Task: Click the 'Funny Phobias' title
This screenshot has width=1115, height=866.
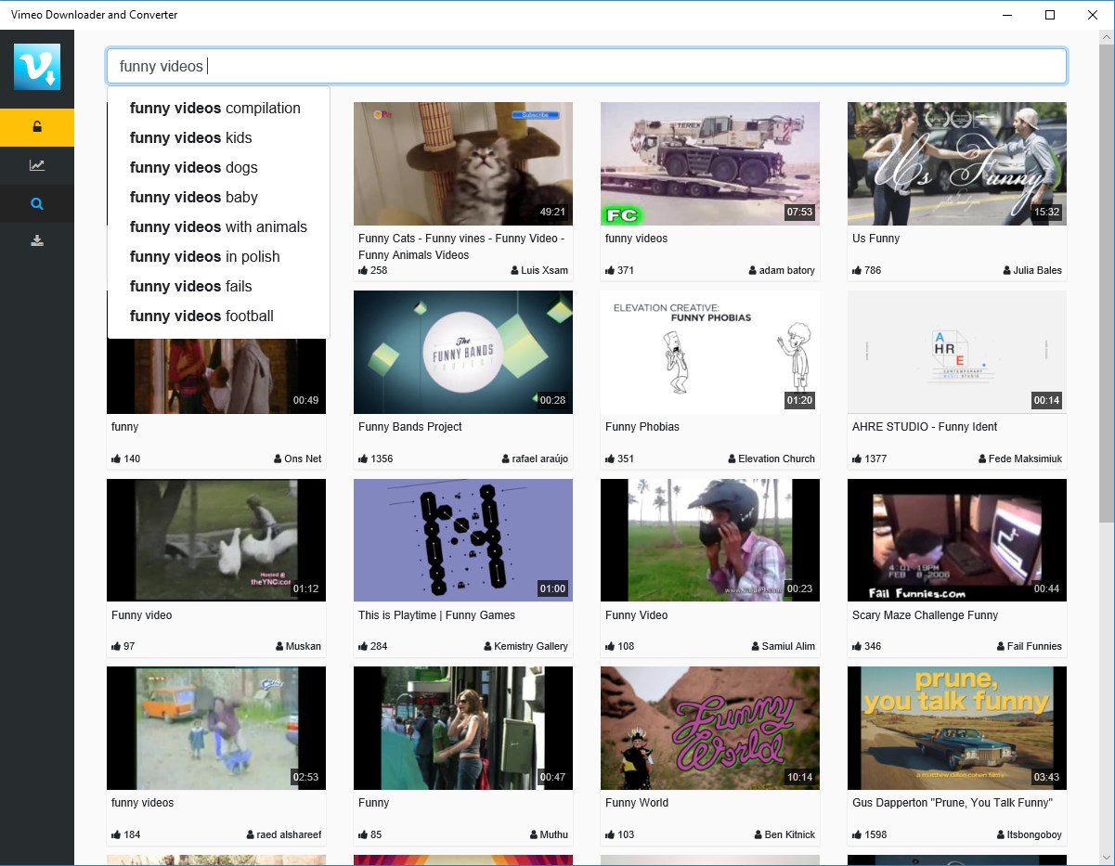Action: pyautogui.click(x=642, y=427)
